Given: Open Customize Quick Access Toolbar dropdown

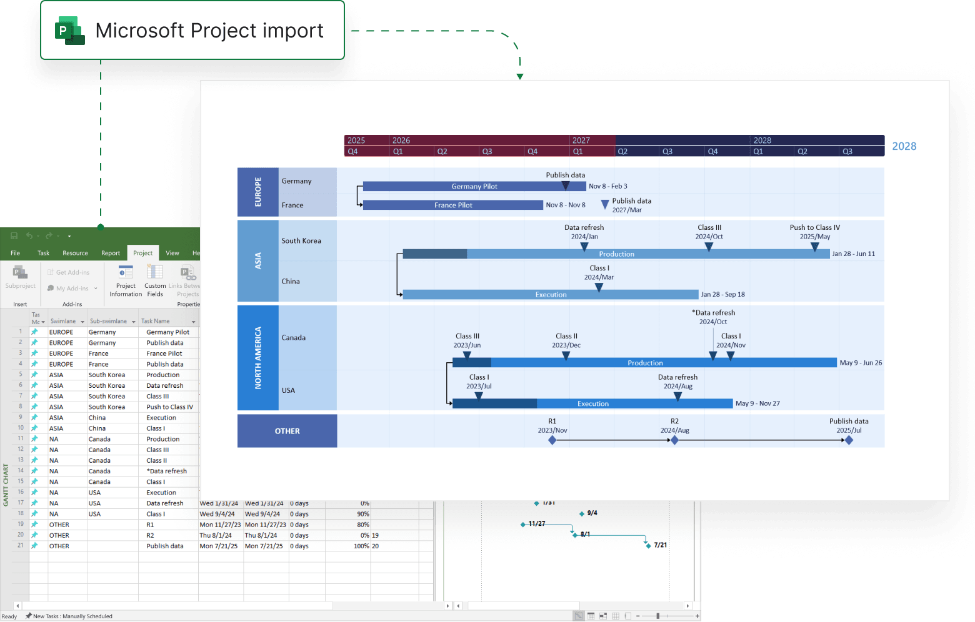Looking at the screenshot, I should [x=69, y=236].
